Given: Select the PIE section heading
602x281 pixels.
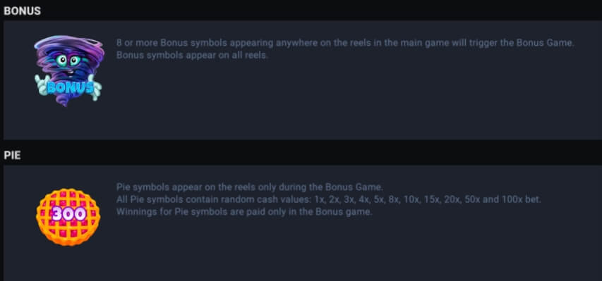Looking at the screenshot, I should click(x=12, y=156).
